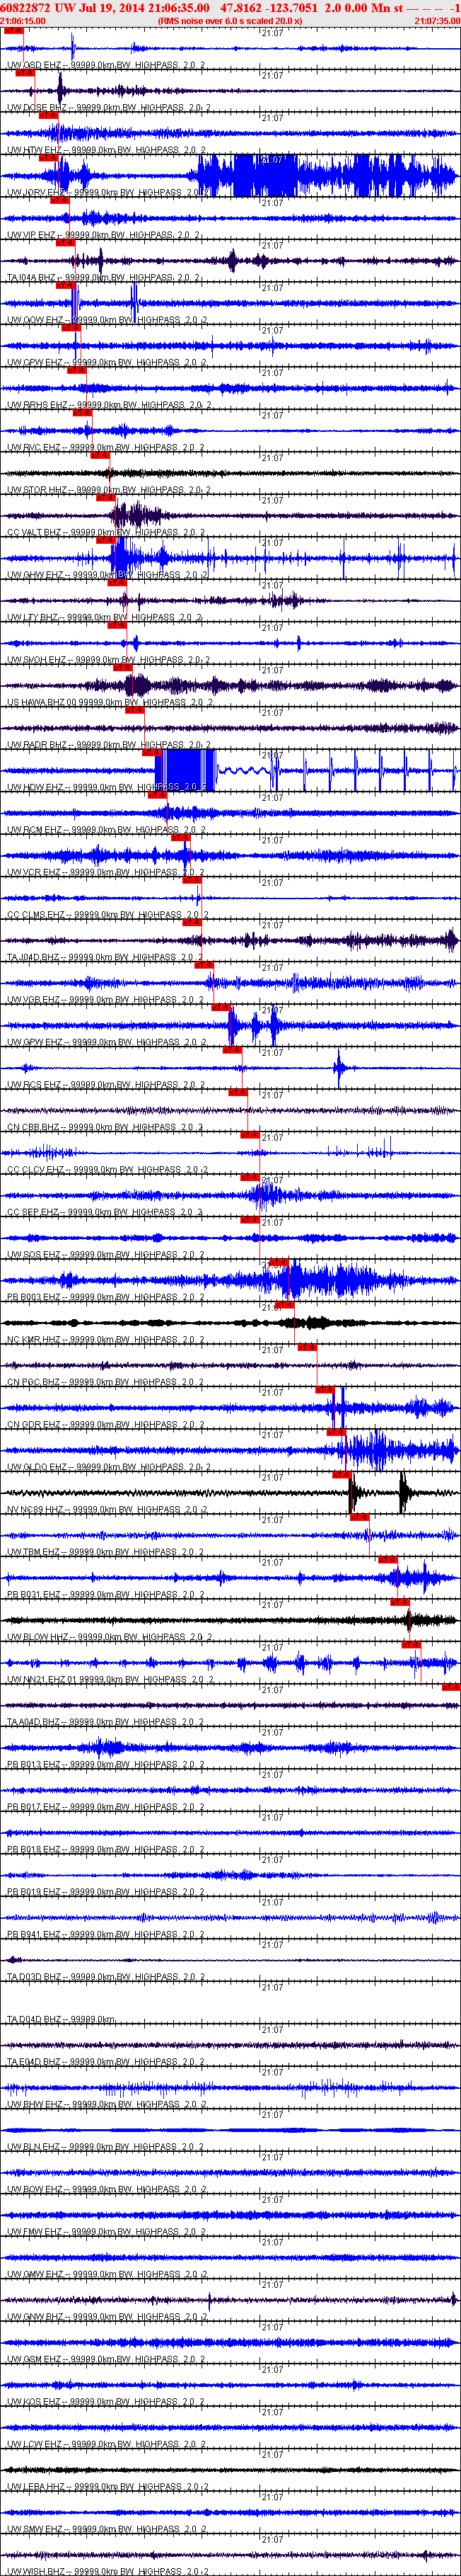Select the NC KMR HHZ station label
461x2576 pixels.
[x=106, y=1340]
